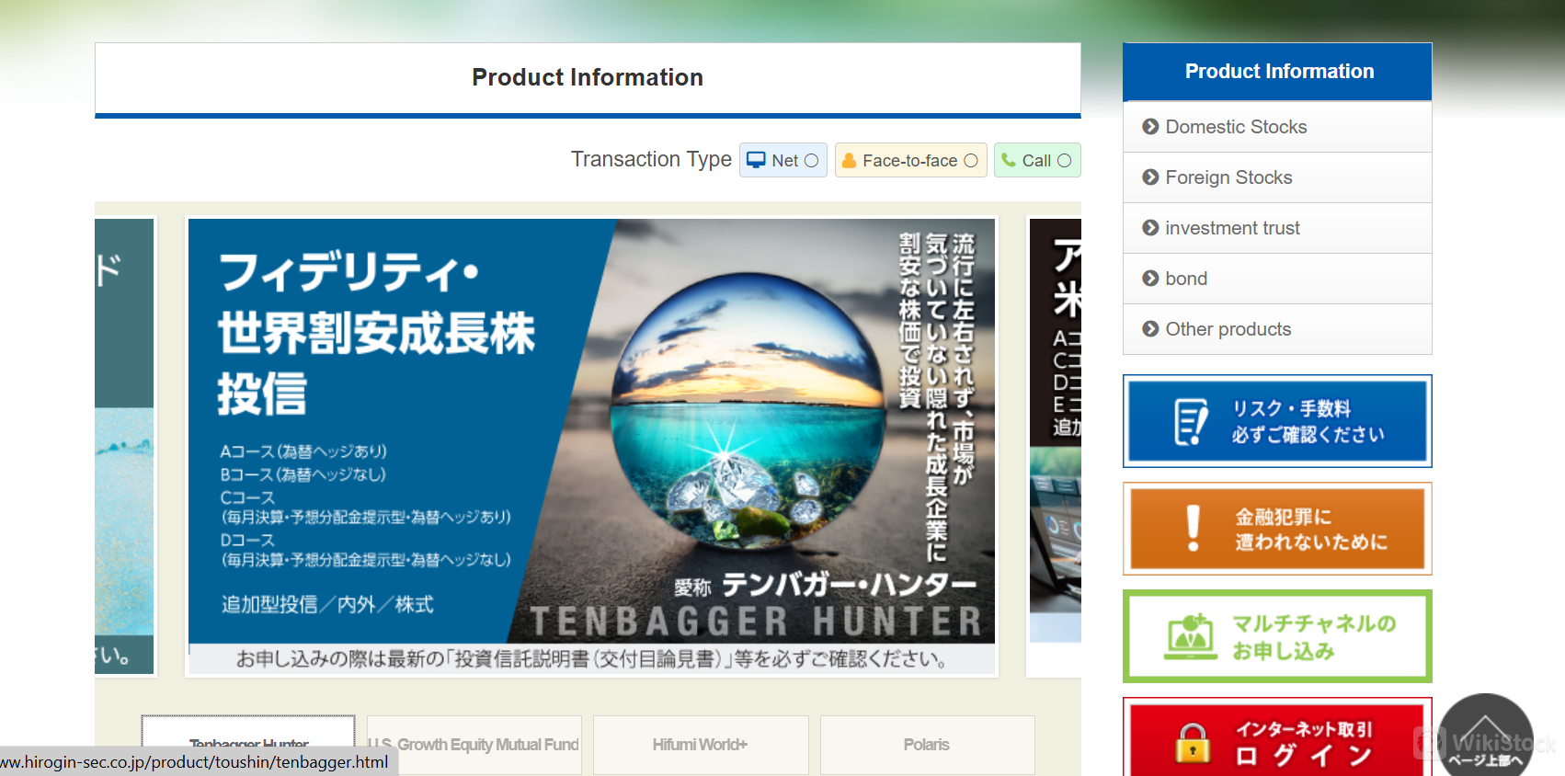Open investment trust in the sidebar
1565x776 pixels.
(1277, 228)
